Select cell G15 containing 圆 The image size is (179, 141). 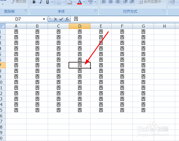point(143,110)
